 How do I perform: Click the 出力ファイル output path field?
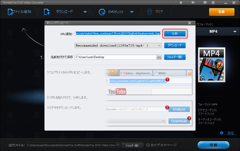click(x=71, y=145)
